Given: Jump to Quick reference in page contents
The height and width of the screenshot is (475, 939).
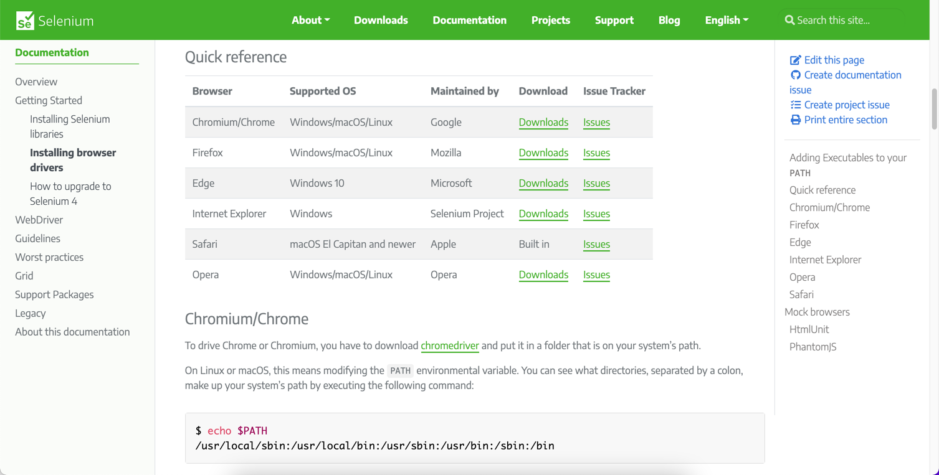Looking at the screenshot, I should [x=822, y=190].
